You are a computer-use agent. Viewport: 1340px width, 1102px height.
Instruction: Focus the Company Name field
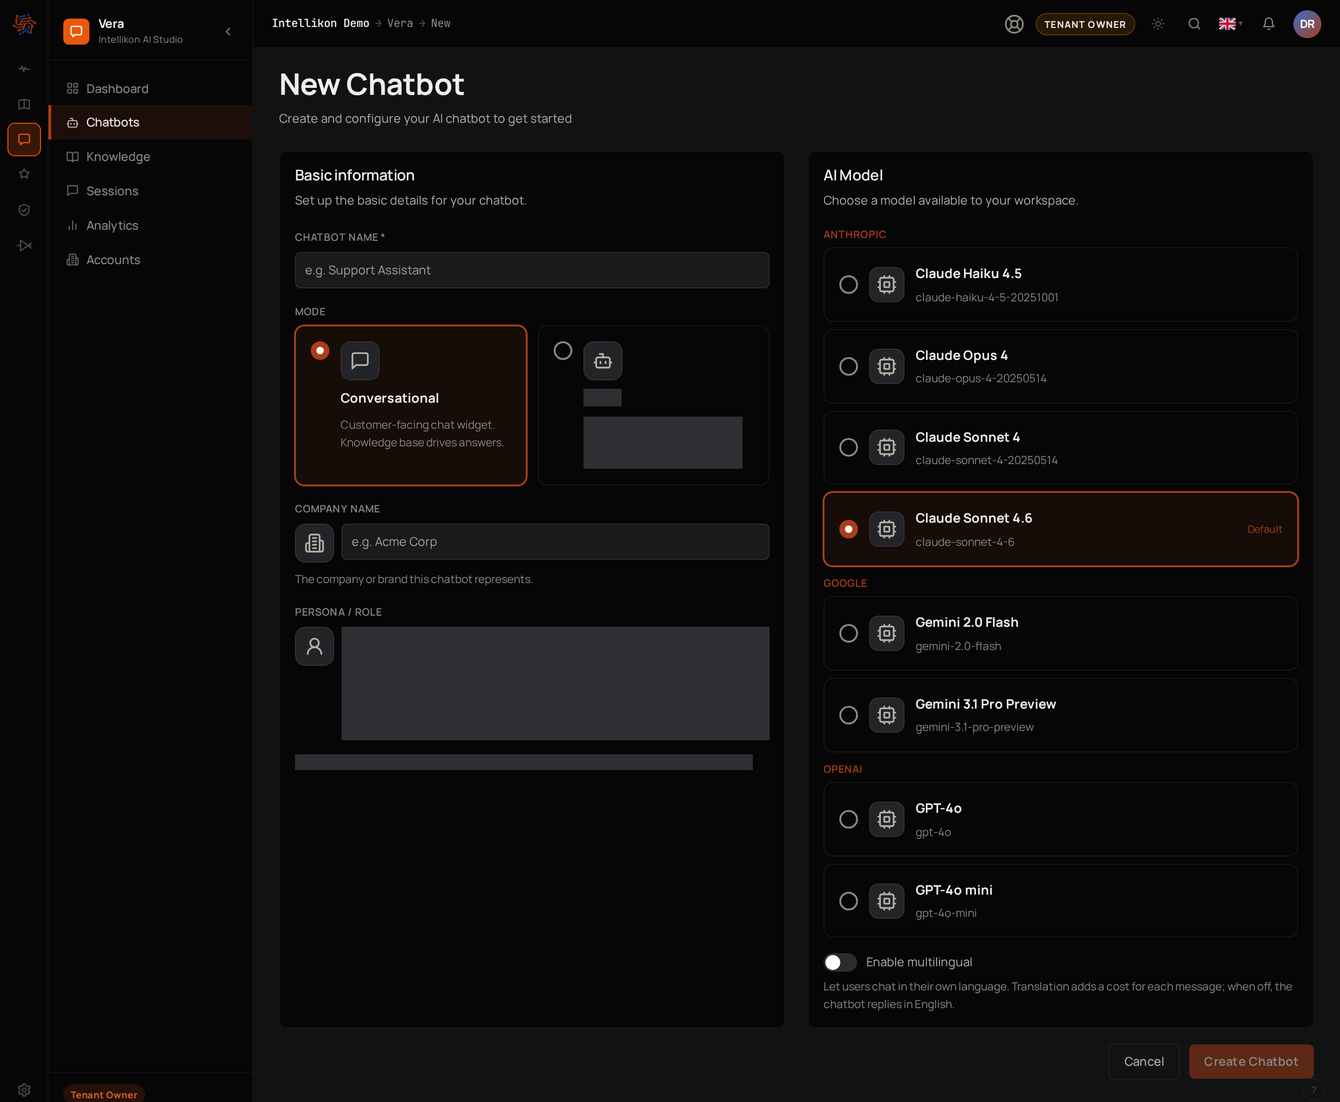555,542
